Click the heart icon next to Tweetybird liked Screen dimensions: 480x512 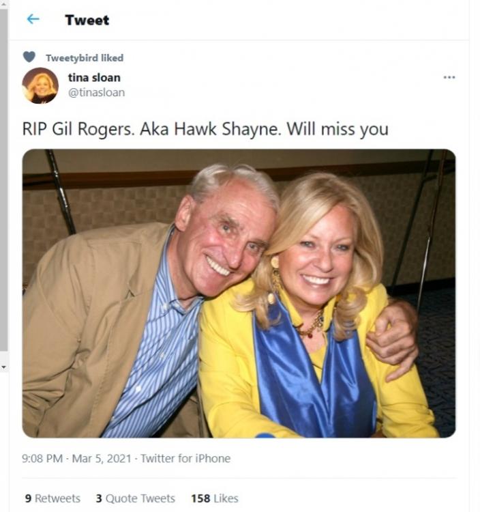tap(29, 57)
